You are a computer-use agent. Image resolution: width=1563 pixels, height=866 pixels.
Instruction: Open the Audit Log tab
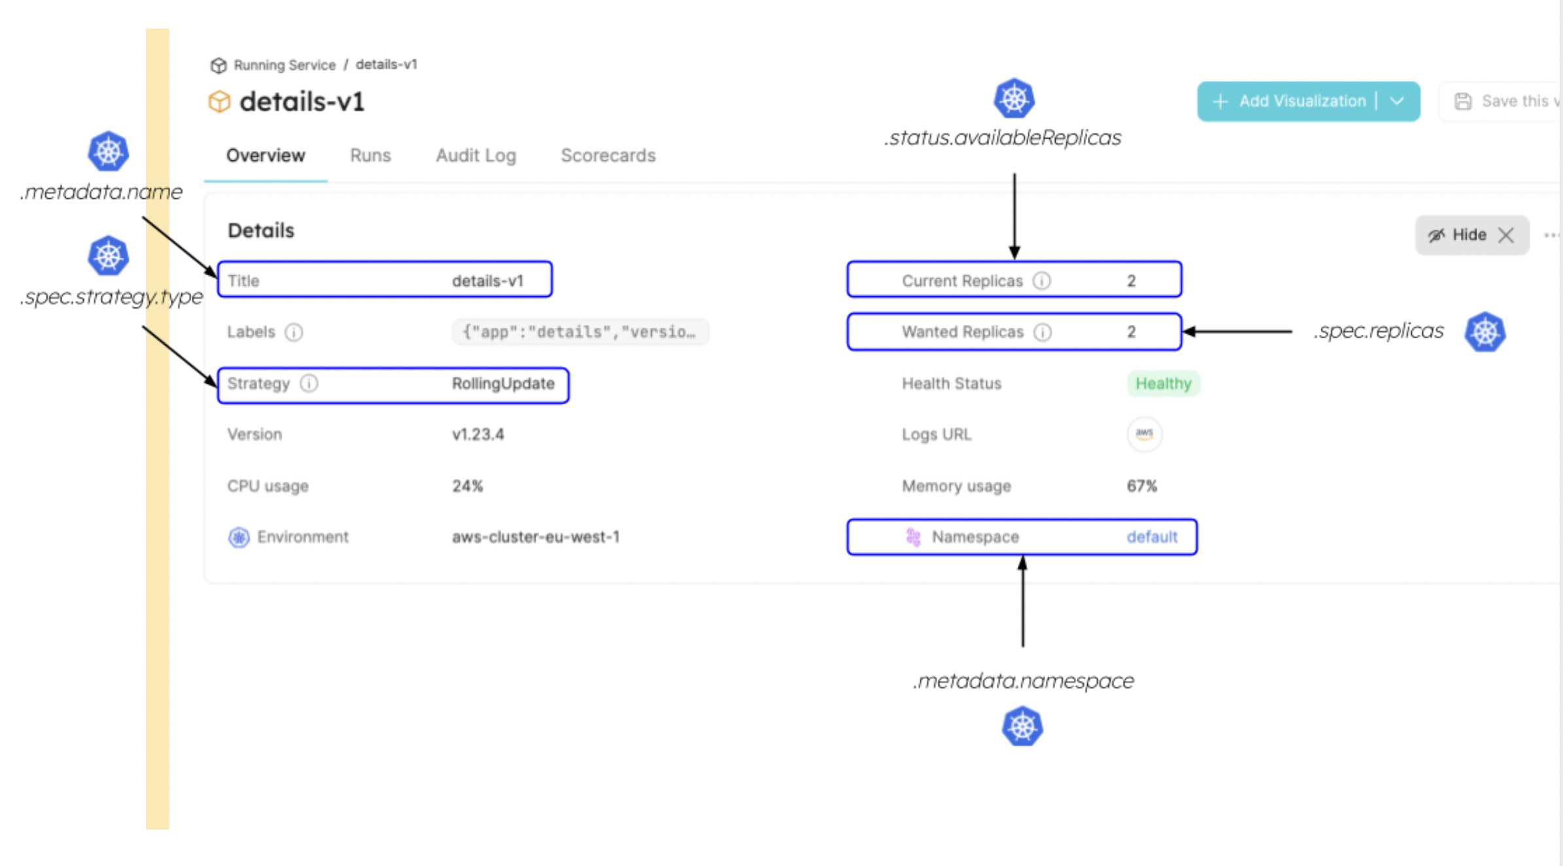(x=476, y=156)
